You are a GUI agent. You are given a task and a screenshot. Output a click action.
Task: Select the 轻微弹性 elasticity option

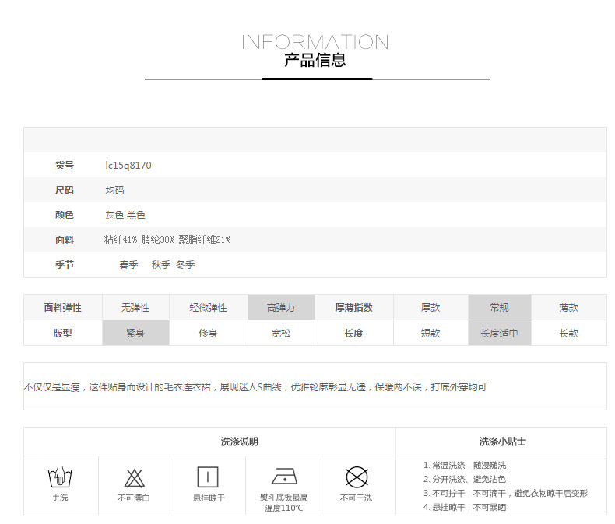[x=208, y=308]
